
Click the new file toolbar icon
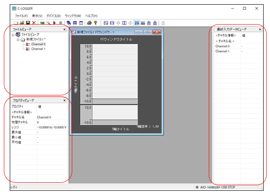[x=16, y=22]
